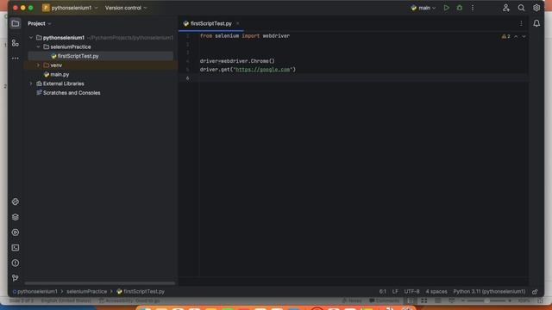Image resolution: width=552 pixels, height=310 pixels.
Task: Click the PowerPoint zoom slider behind PyCharm
Action: (x=486, y=301)
